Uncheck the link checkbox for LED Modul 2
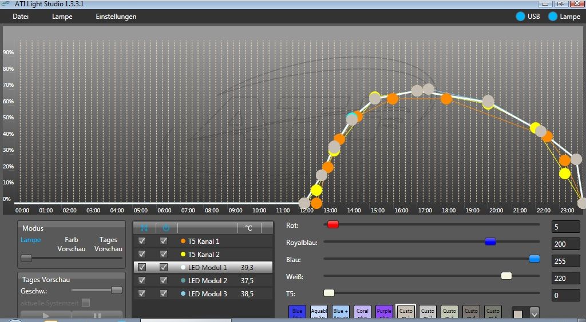586x322 pixels. tap(142, 281)
